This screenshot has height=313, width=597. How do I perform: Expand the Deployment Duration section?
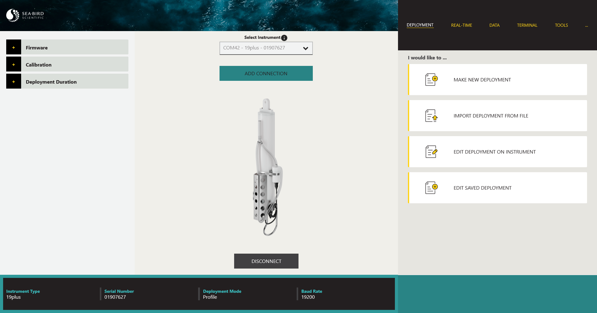[14, 82]
